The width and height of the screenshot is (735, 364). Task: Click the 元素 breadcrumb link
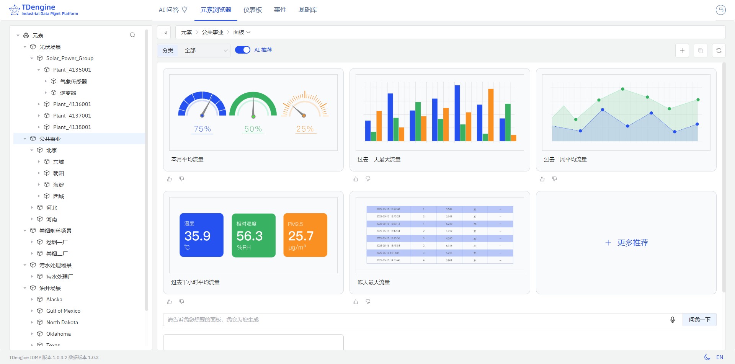click(x=186, y=32)
